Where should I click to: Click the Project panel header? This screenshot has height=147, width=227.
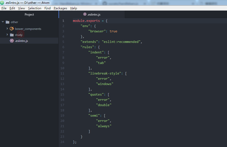coord(29,15)
